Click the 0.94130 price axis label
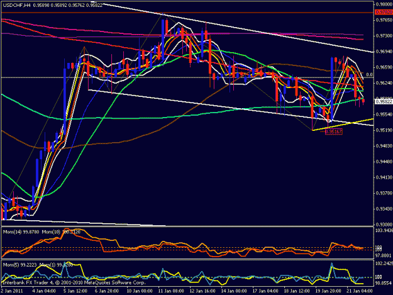Viewport: 393px width, 295px height. (384, 177)
